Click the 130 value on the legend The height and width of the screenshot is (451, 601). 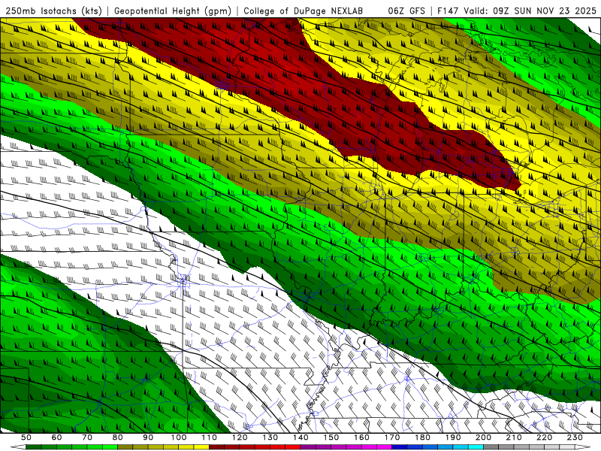(x=270, y=437)
